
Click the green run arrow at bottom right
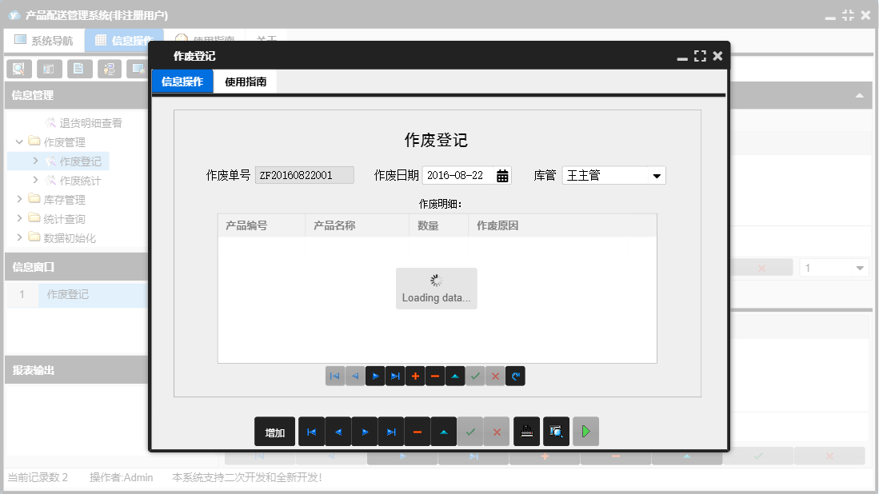(x=585, y=432)
